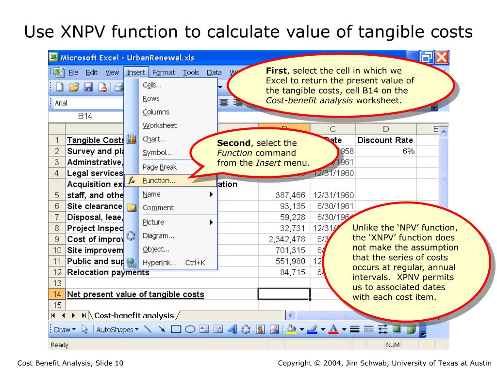This screenshot has width=497, height=372.
Task: Click the Center alignment icon
Action: [224, 103]
